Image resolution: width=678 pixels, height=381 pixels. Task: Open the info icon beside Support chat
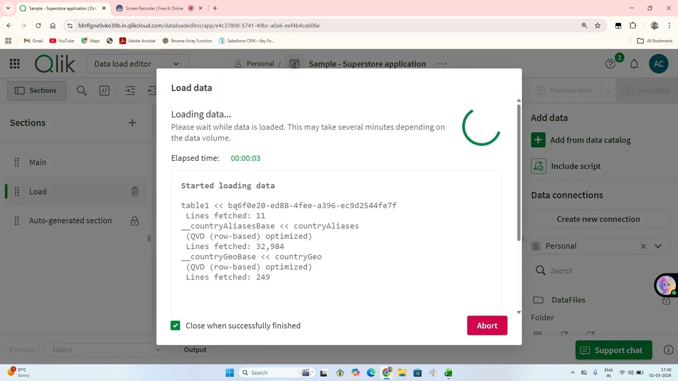668,350
